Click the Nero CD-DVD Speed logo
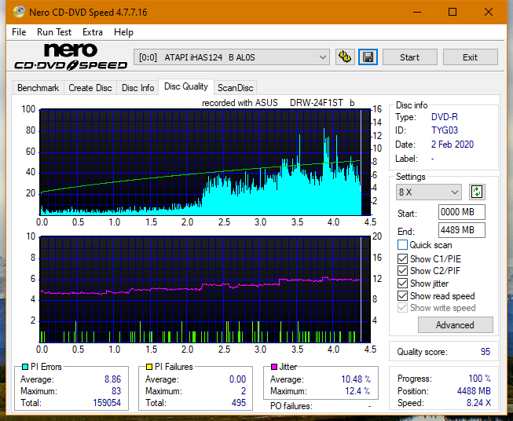The height and width of the screenshot is (421, 513). 71,57
